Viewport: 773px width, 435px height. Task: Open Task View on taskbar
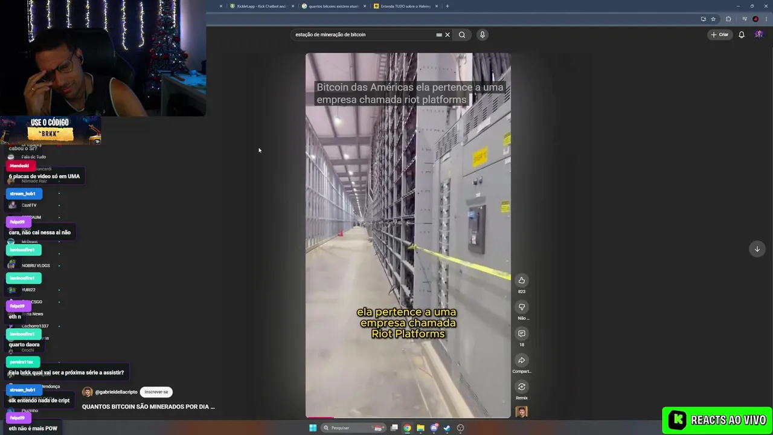click(394, 428)
